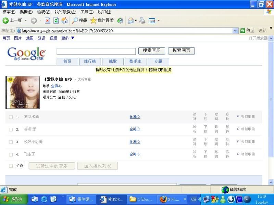Click the Google Music logo

[27, 53]
